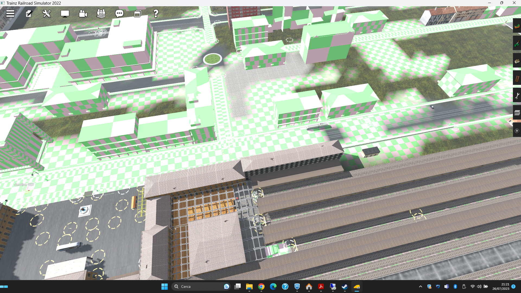
Task: Open the Steam taskbar icon
Action: pyautogui.click(x=345, y=286)
